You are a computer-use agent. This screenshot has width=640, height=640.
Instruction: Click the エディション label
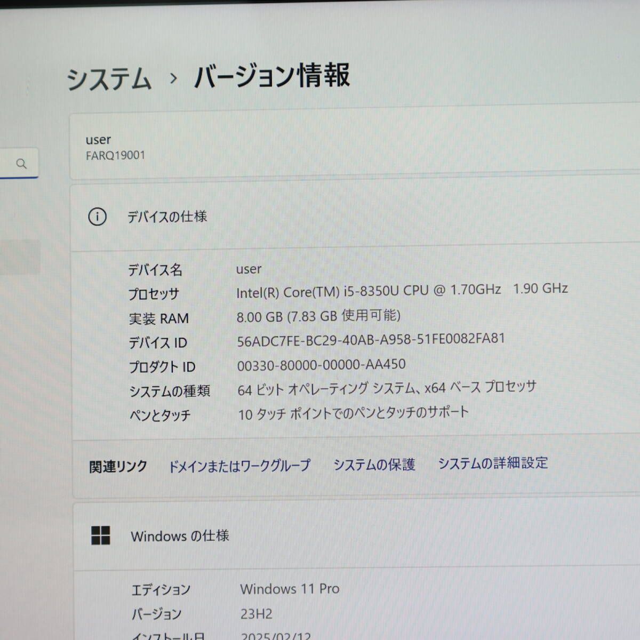click(x=161, y=590)
